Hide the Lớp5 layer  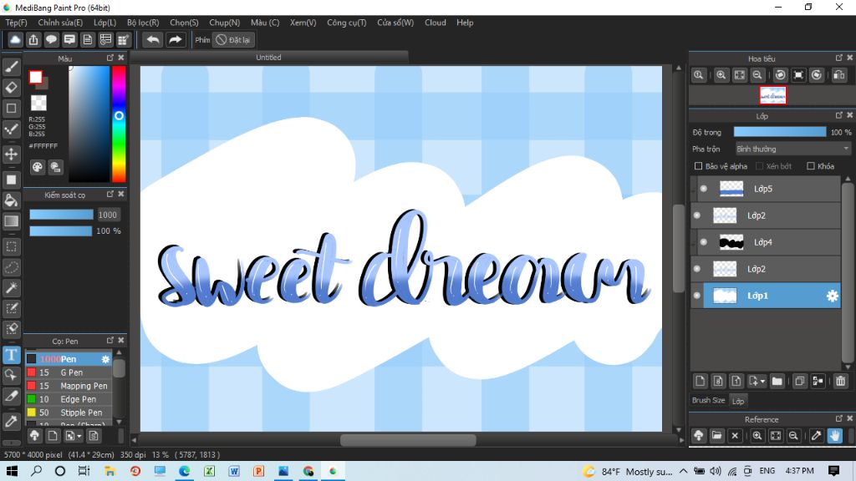pyautogui.click(x=704, y=189)
